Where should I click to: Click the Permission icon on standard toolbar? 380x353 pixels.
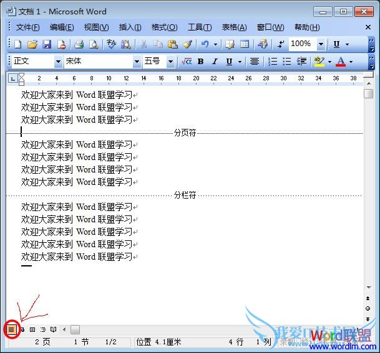tap(61, 44)
